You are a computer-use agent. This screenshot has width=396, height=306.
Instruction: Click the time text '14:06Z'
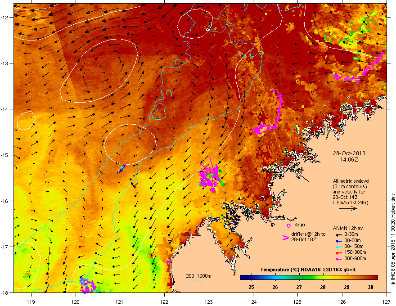pos(349,160)
